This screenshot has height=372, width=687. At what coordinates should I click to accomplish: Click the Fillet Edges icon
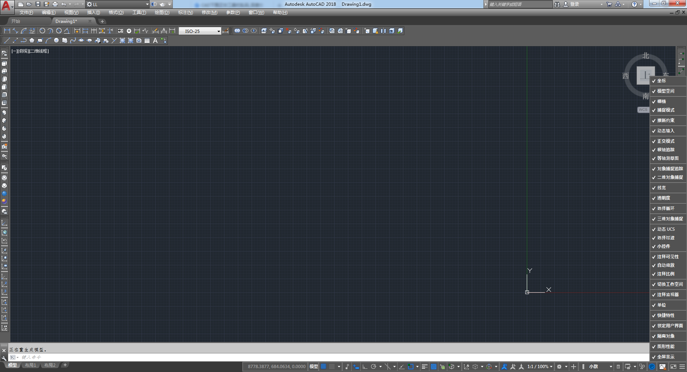[x=332, y=31]
